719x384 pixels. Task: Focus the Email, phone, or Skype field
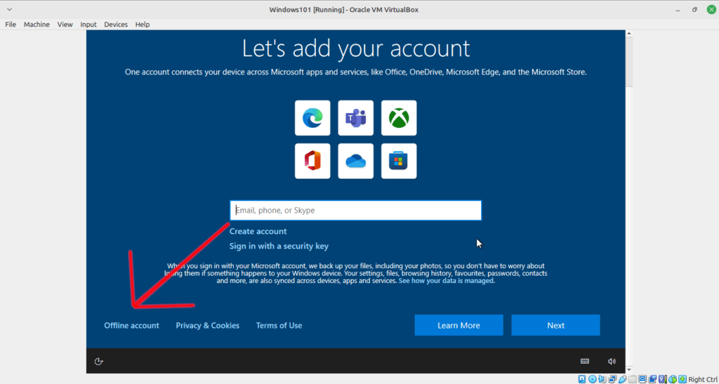(355, 211)
